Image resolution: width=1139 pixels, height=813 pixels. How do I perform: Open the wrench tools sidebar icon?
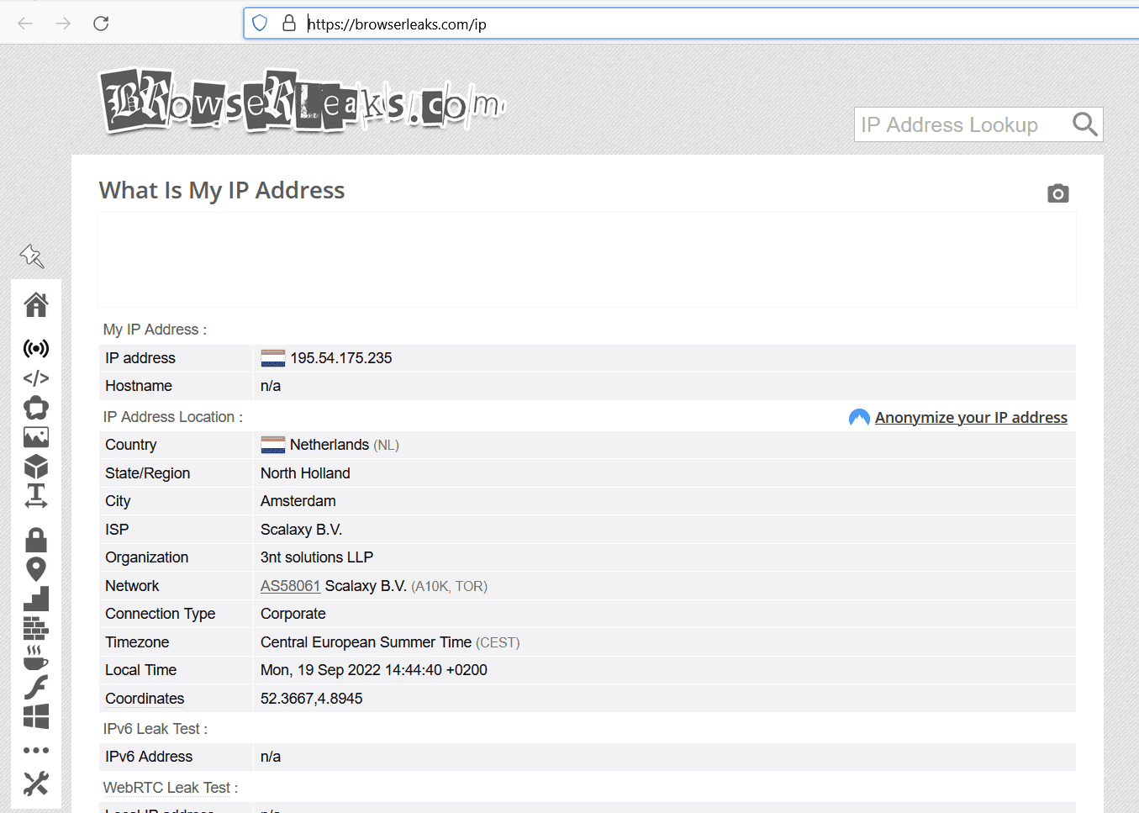tap(36, 784)
